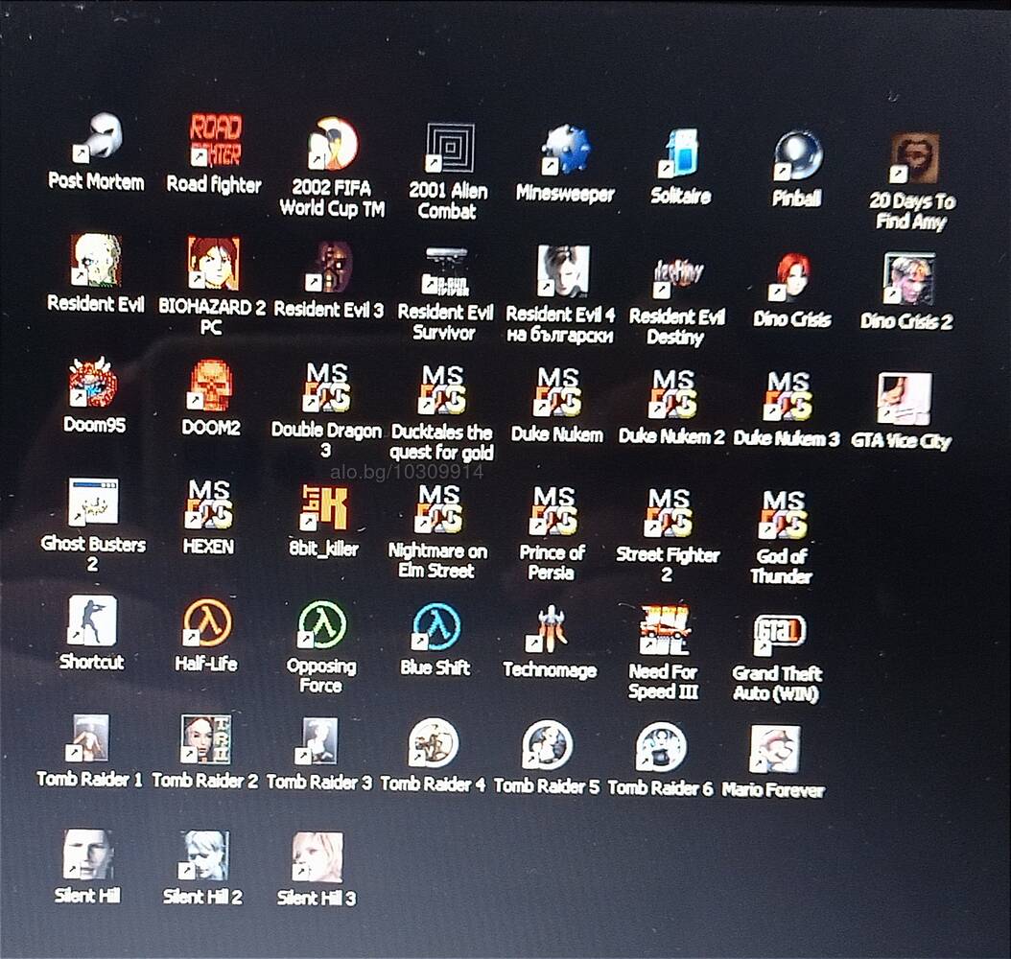1011x959 pixels.
Task: Click the 2001 Alien Combat shortcut
Action: 449,148
